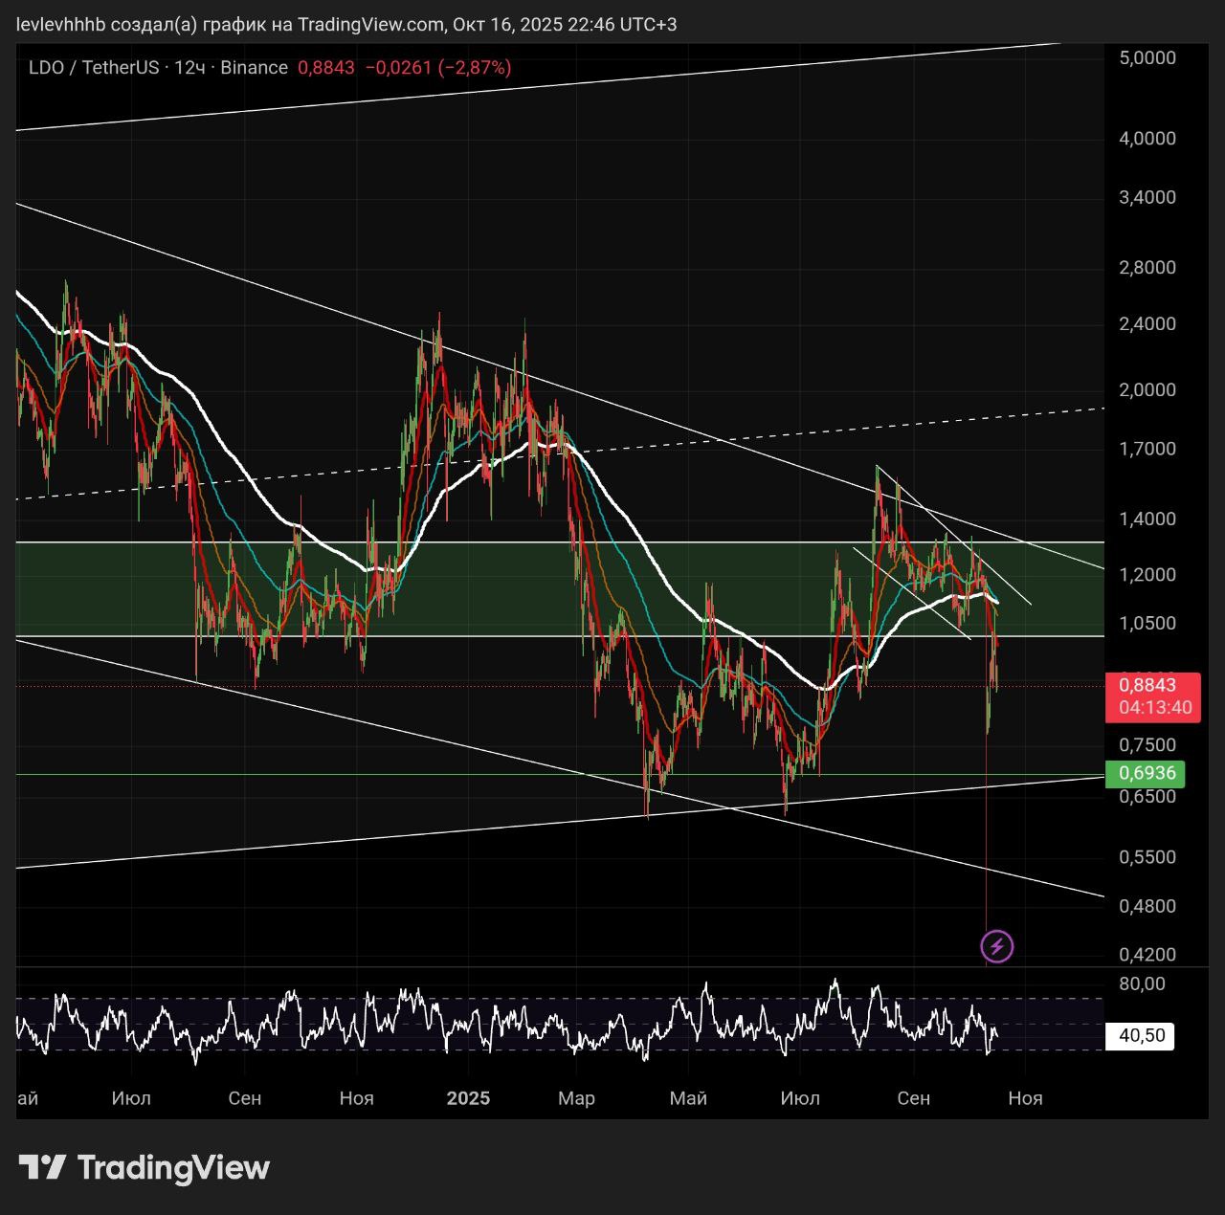Viewport: 1225px width, 1215px height.
Task: Click the purple lightning bolt icon
Action: 997,946
